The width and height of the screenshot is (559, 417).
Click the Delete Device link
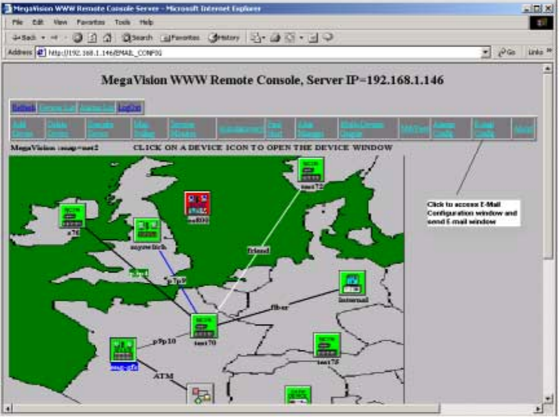(x=58, y=129)
